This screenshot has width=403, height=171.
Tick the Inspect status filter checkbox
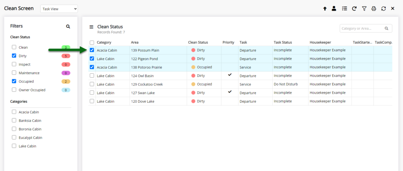(x=14, y=64)
